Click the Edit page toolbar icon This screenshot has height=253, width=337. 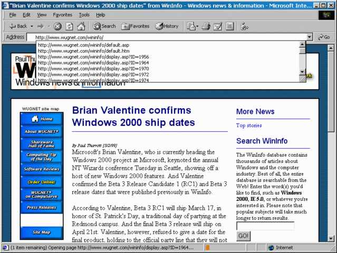(x=217, y=26)
